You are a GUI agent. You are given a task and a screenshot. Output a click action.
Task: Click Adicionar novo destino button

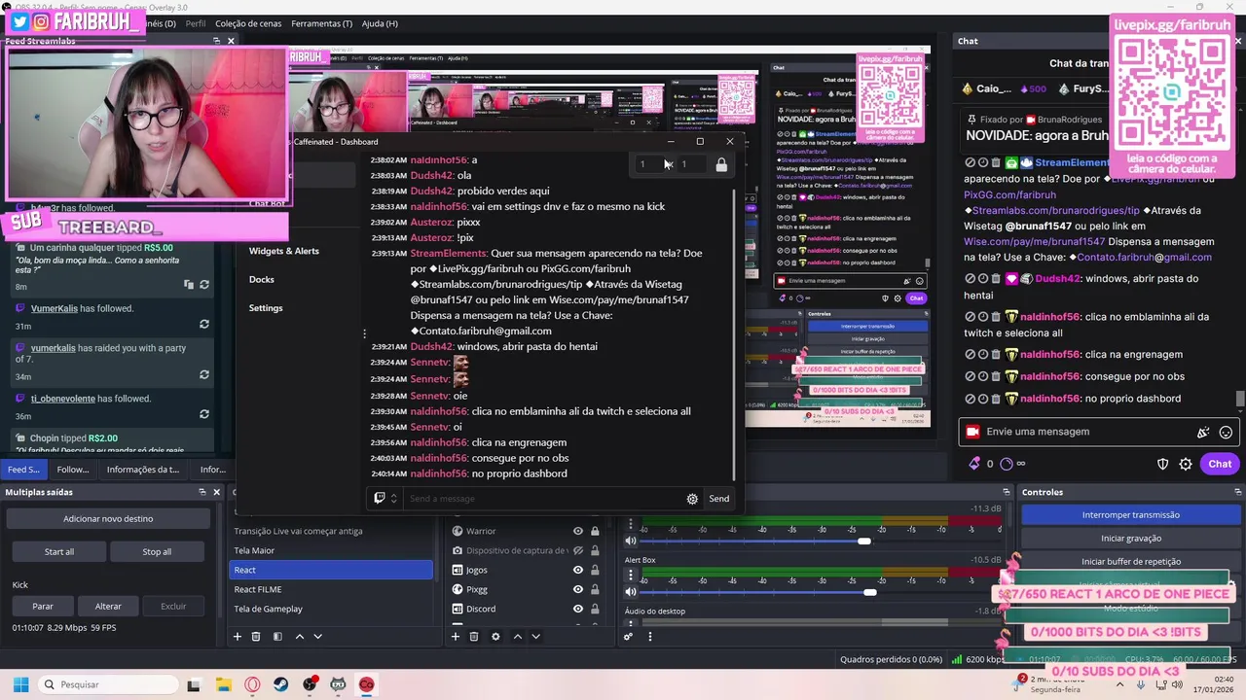click(x=108, y=519)
